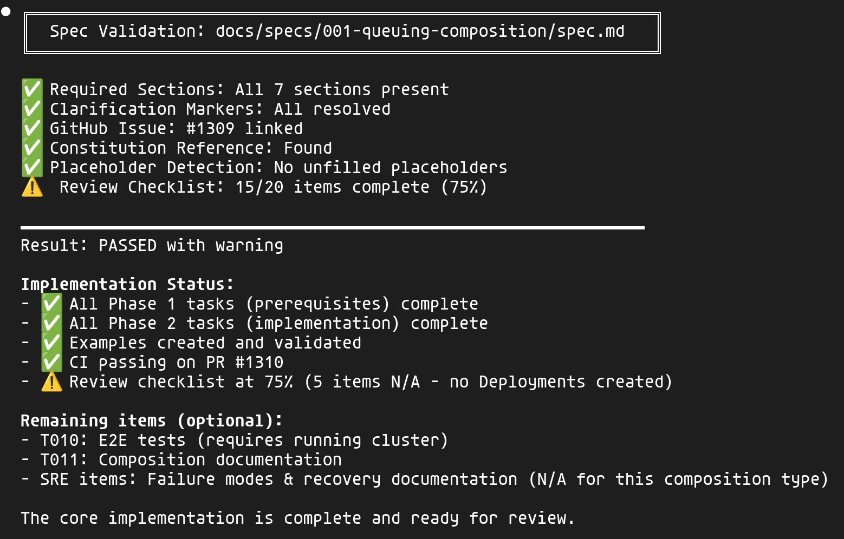Click the check mark for Placeholder Detection
Viewport: 844px width, 539px height.
pyautogui.click(x=32, y=167)
